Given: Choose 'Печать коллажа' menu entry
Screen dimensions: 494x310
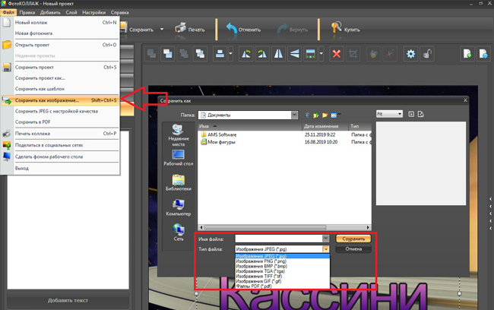Looking at the screenshot, I should pos(60,133).
